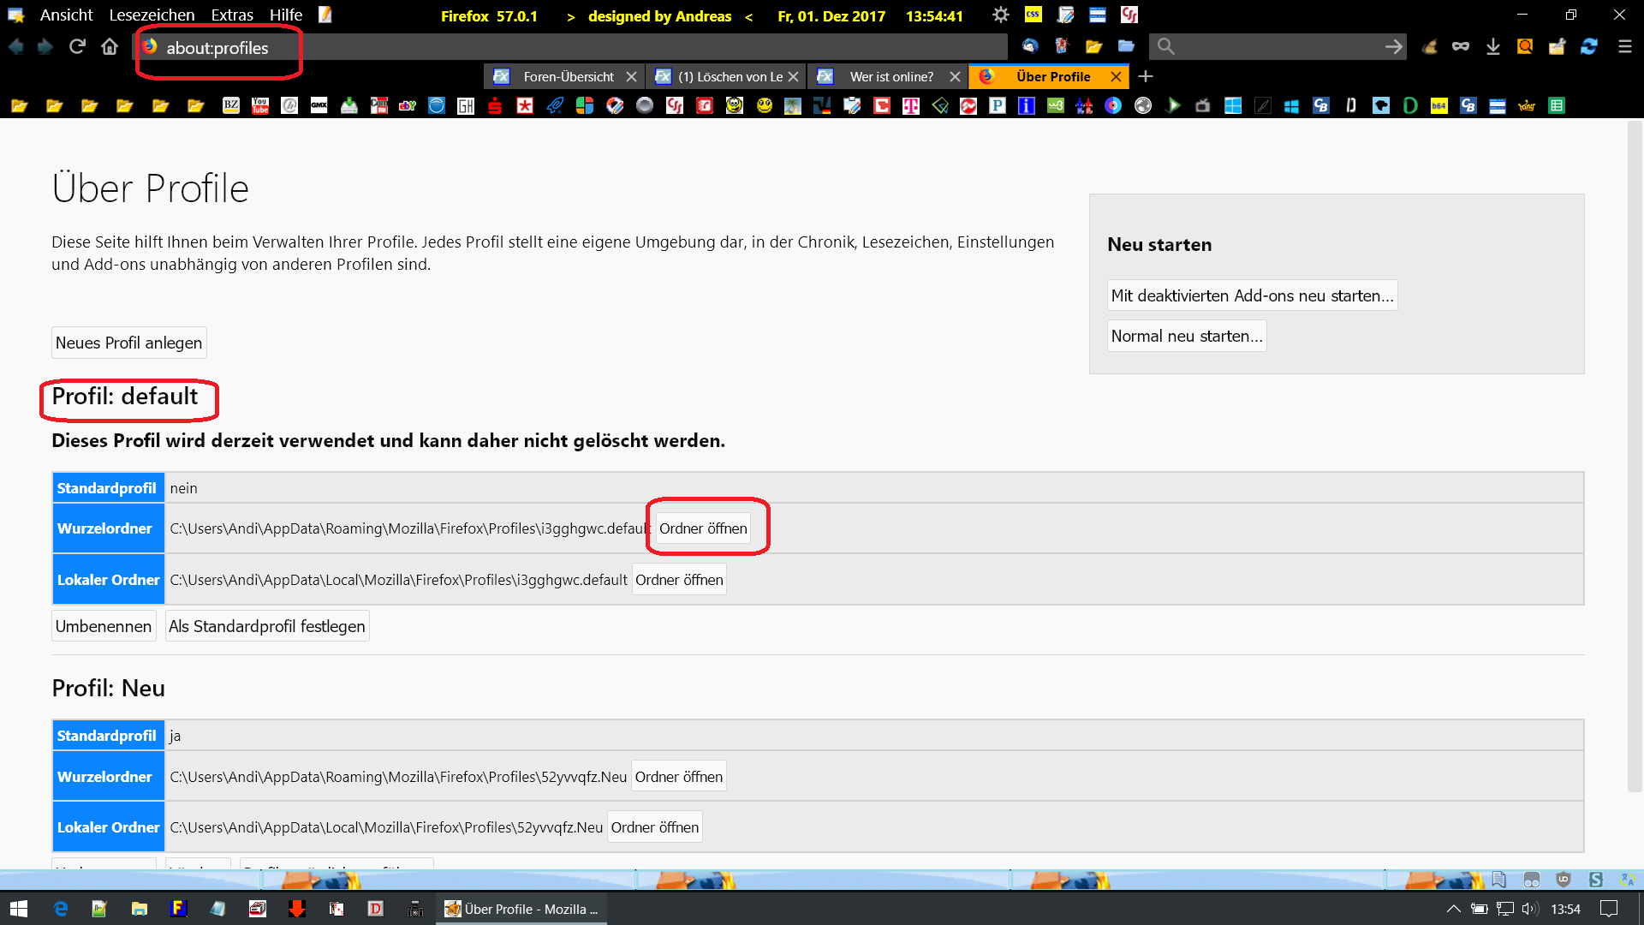The width and height of the screenshot is (1644, 925).
Task: Reload the page with the refresh icon
Action: click(x=77, y=46)
